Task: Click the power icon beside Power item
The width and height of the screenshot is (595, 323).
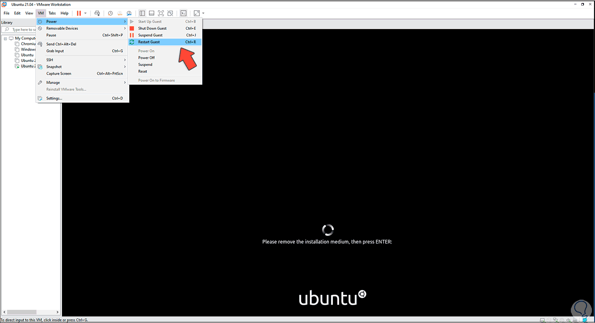Action: coord(40,22)
